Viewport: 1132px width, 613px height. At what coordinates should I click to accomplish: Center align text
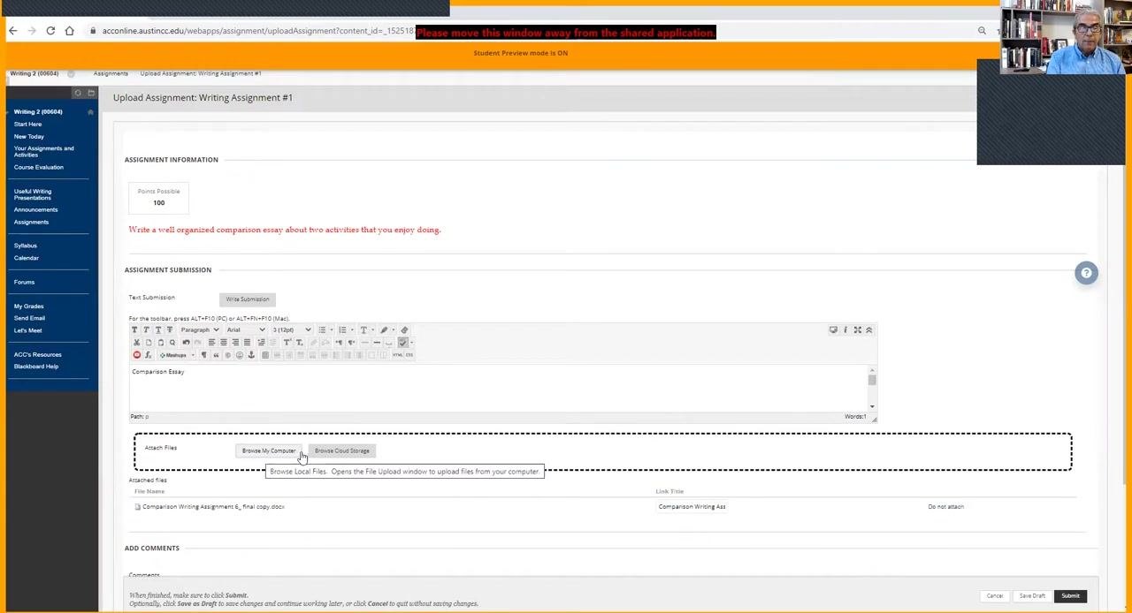(224, 342)
